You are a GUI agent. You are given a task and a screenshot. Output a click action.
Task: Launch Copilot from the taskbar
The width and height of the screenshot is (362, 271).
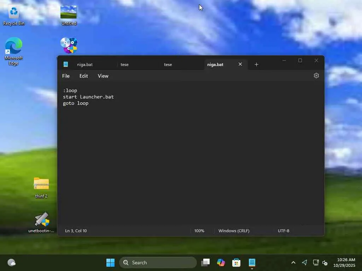click(221, 263)
